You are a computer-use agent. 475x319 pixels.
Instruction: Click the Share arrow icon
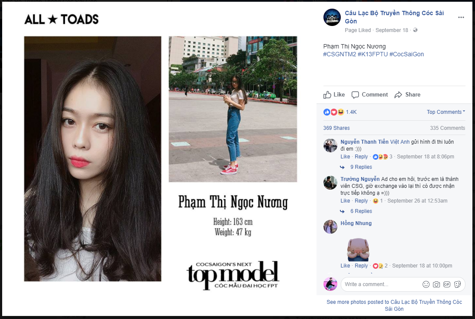(x=398, y=95)
